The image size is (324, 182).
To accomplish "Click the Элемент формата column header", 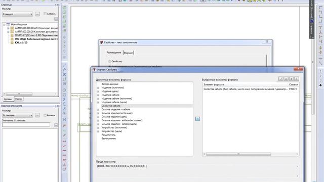I will [x=214, y=84].
